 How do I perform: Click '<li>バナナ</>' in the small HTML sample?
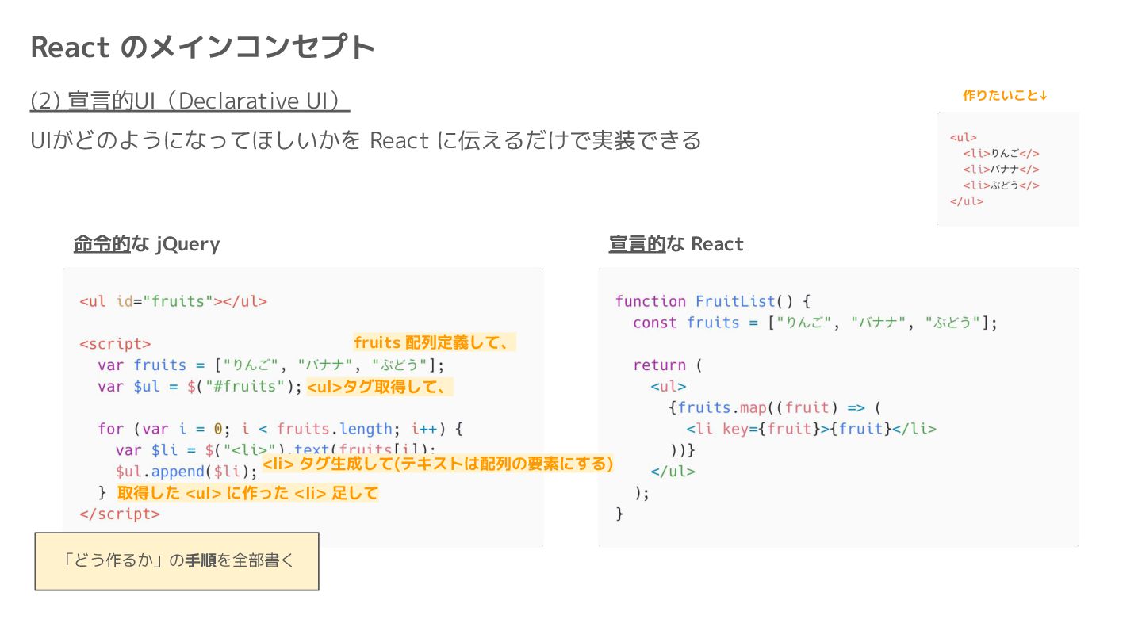pyautogui.click(x=1002, y=169)
